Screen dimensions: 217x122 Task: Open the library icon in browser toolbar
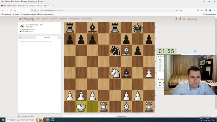tap(202, 11)
